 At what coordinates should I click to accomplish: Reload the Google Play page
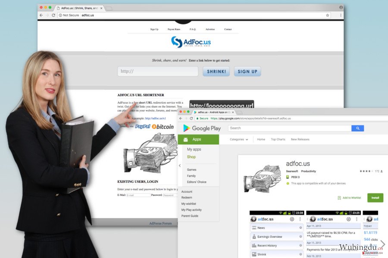[x=191, y=118]
